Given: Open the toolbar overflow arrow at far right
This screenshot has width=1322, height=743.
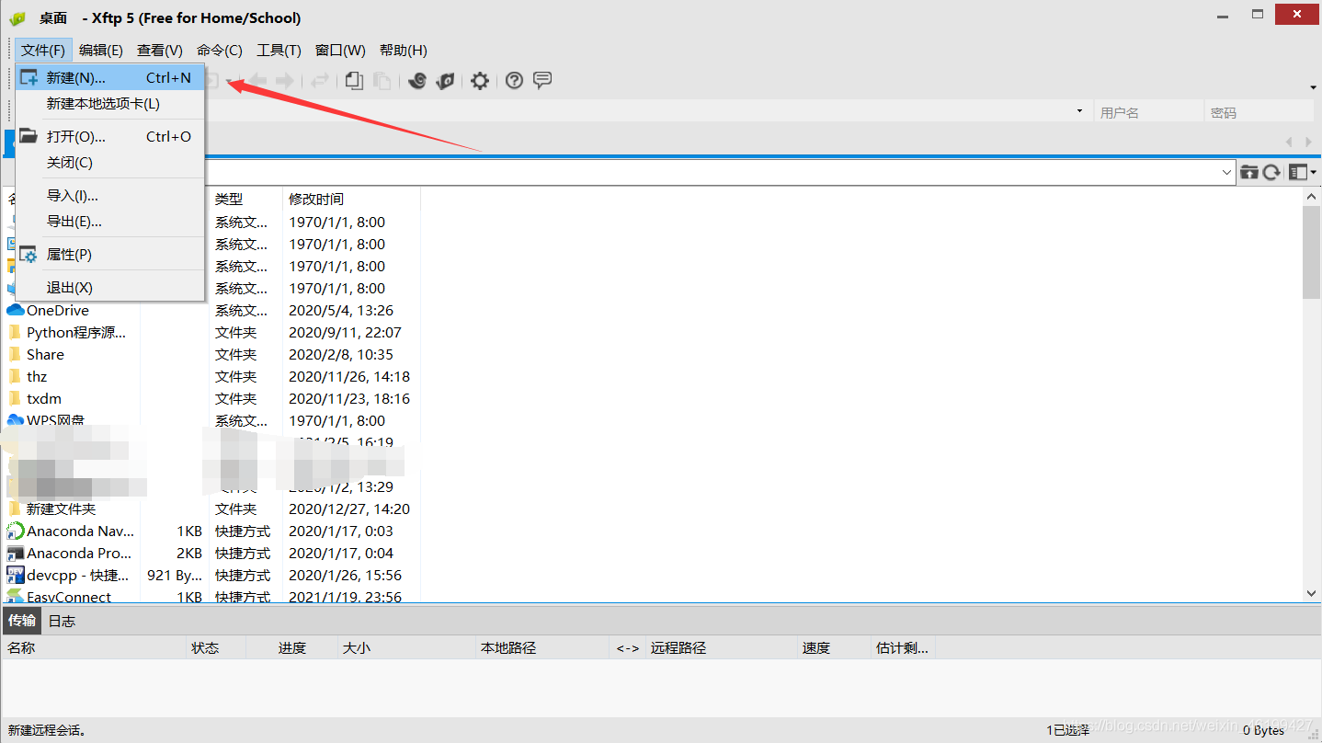Looking at the screenshot, I should point(1313,87).
